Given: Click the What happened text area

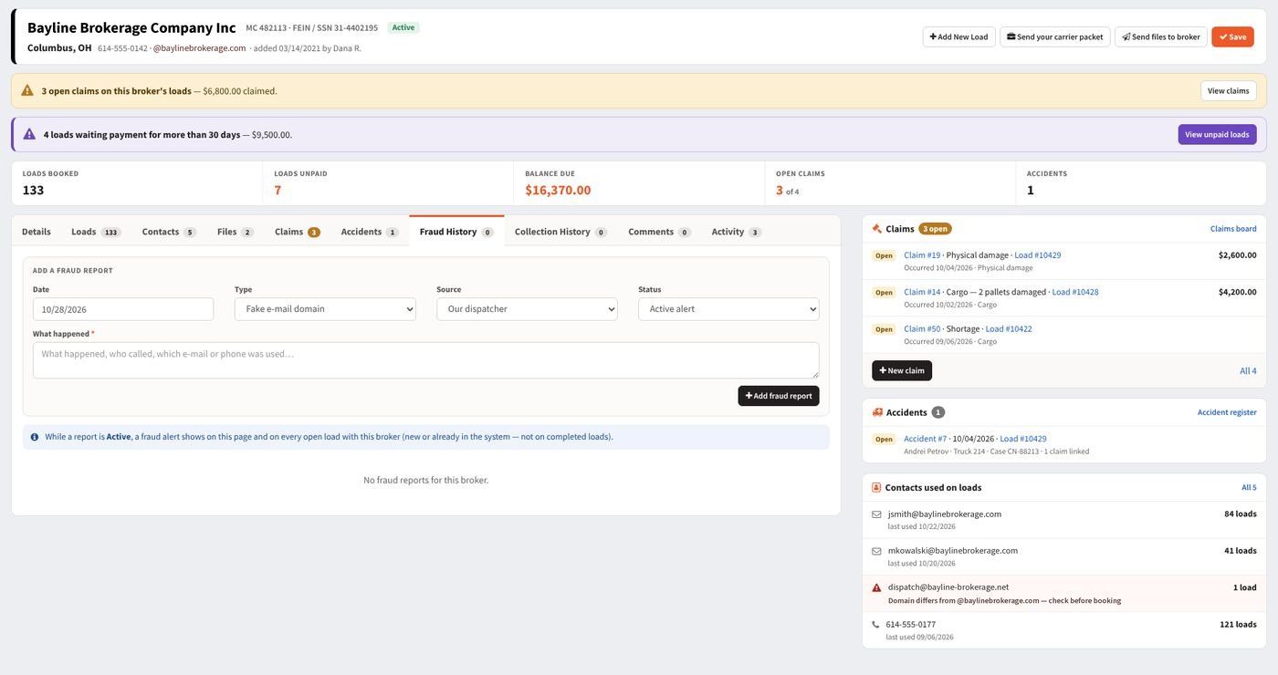Looking at the screenshot, I should click(425, 360).
